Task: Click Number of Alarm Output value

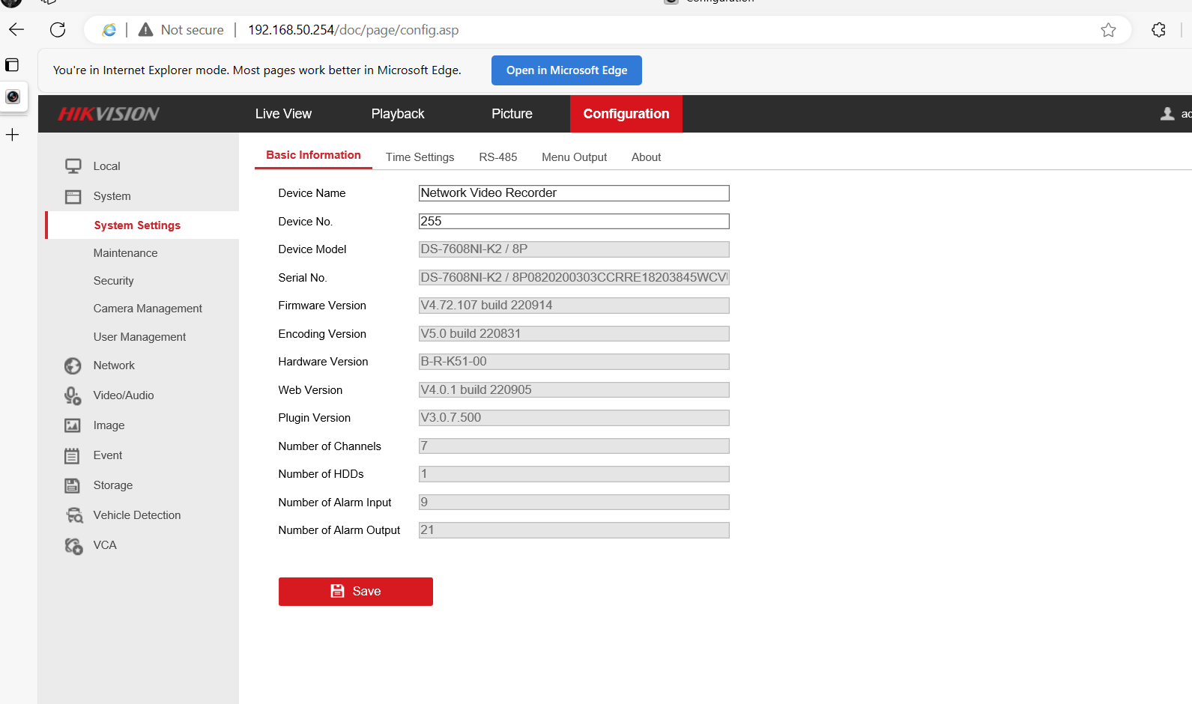Action: (x=574, y=530)
